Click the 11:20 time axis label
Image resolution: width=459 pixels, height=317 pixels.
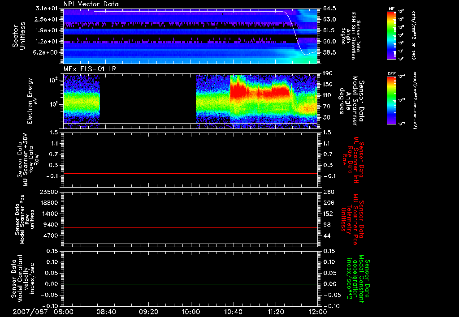pyautogui.click(x=276, y=312)
